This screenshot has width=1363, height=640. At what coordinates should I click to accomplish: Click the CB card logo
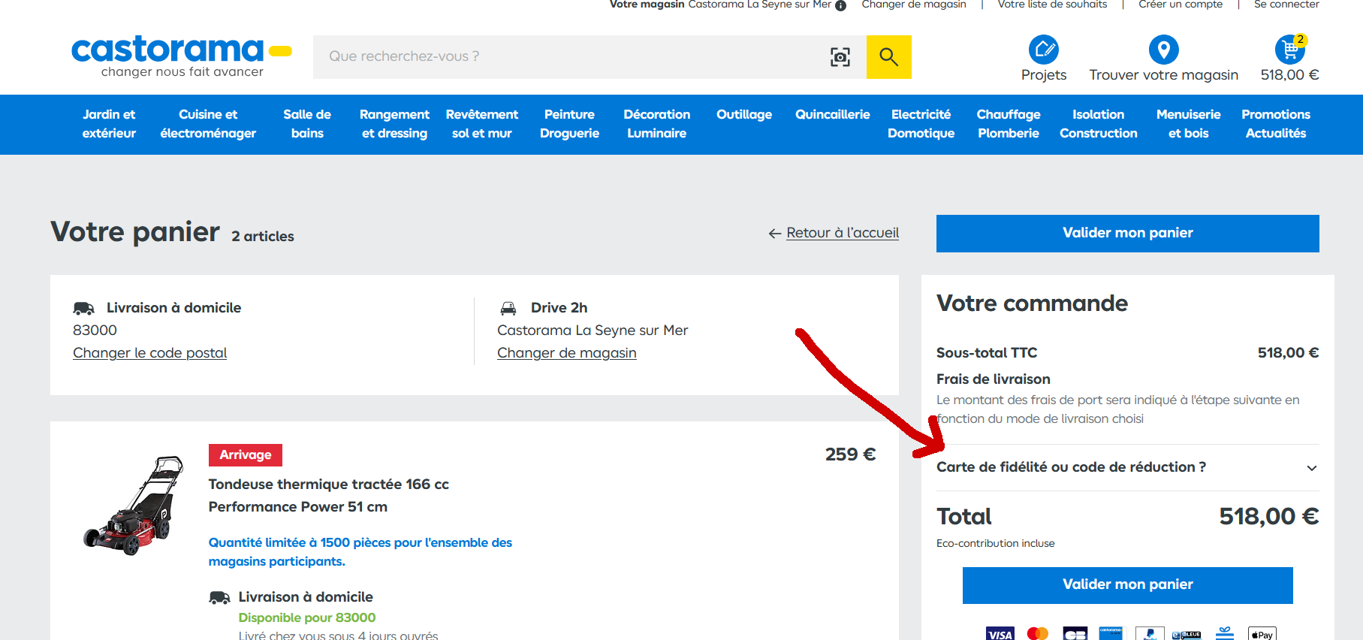click(x=1075, y=634)
